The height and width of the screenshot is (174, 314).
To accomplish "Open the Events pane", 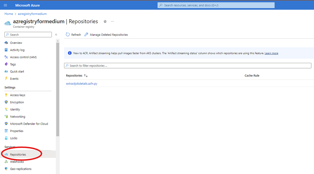I will point(14,79).
